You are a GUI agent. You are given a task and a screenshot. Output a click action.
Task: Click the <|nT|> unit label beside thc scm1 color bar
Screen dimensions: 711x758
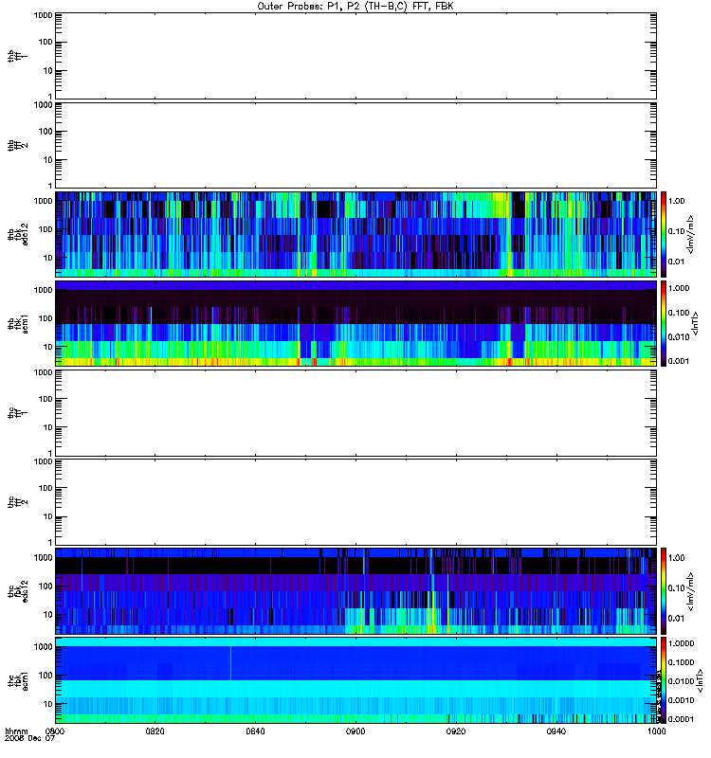(x=700, y=680)
